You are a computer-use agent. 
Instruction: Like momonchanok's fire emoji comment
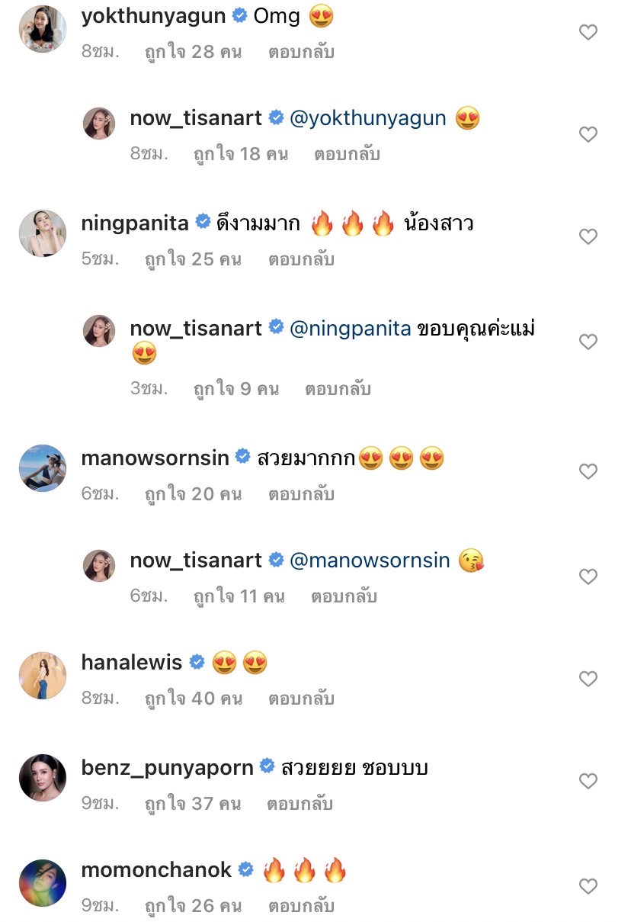[x=588, y=886]
